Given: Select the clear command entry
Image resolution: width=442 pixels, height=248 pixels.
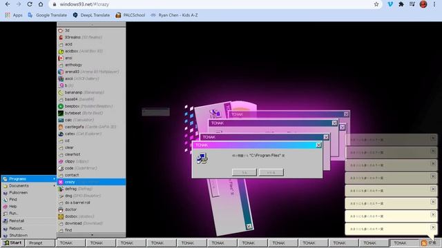Looking at the screenshot, I should click(91, 147).
